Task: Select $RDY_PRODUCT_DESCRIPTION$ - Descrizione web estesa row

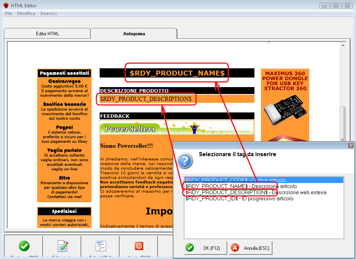Action: [264, 192]
